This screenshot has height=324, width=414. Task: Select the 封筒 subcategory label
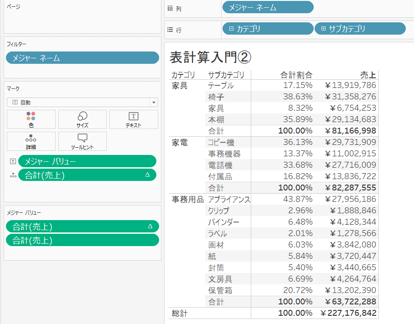(216, 268)
